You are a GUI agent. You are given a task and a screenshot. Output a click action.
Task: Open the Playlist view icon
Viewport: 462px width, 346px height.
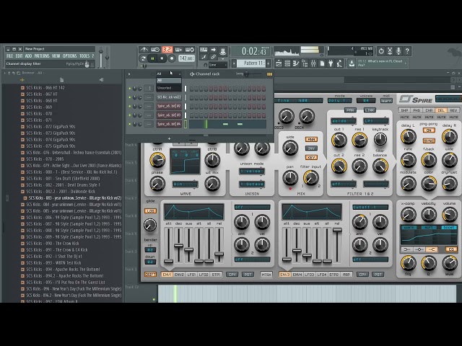(x=279, y=63)
